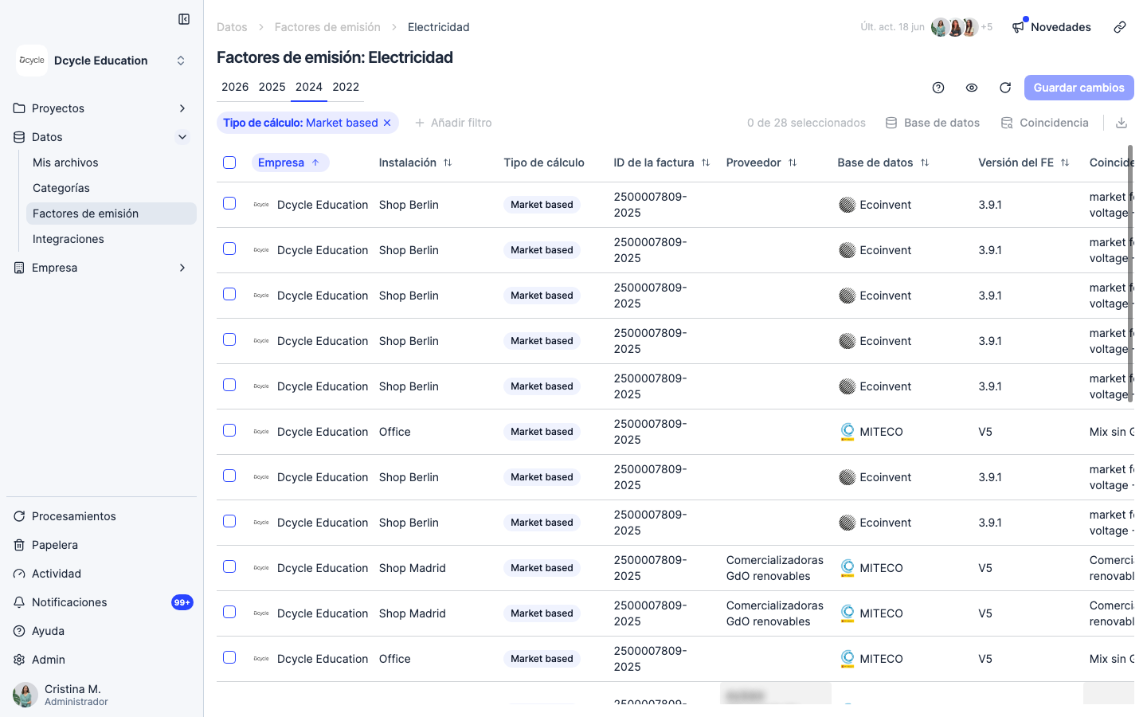This screenshot has height=717, width=1147.
Task: Open the Actividad gauge icon
Action: (x=19, y=574)
